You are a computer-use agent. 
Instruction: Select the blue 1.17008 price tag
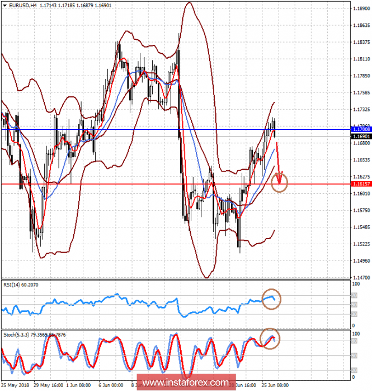click(361, 129)
